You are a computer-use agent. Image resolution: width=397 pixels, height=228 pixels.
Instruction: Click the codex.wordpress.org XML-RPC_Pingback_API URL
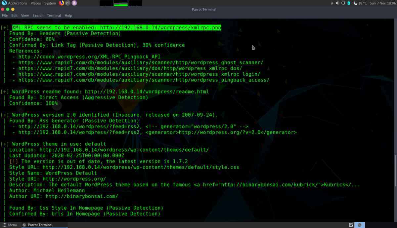pos(89,57)
